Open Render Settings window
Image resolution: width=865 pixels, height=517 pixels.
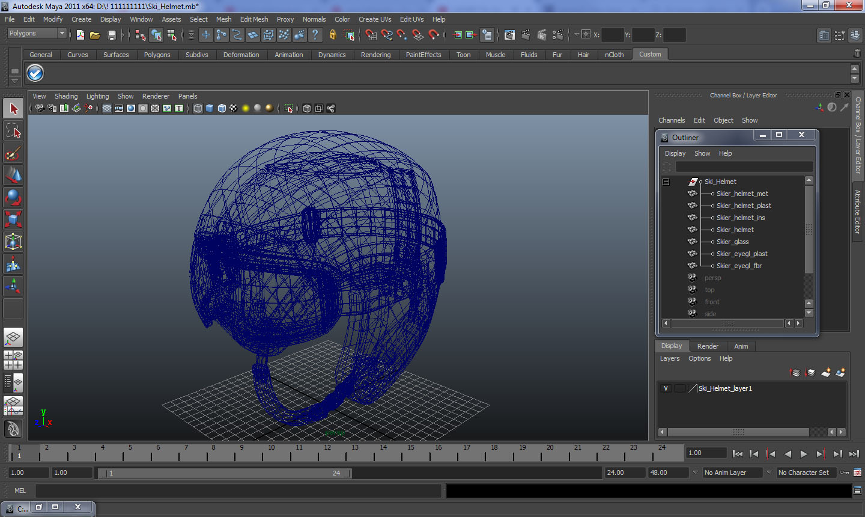558,35
